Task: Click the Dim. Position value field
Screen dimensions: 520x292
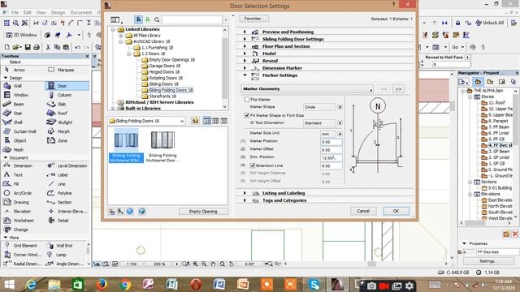Action: click(x=331, y=158)
